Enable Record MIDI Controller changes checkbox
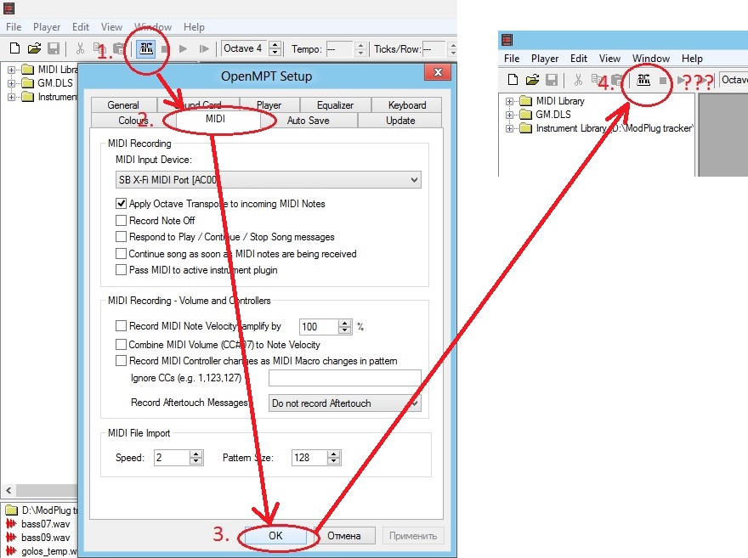748x558 pixels. [x=122, y=361]
